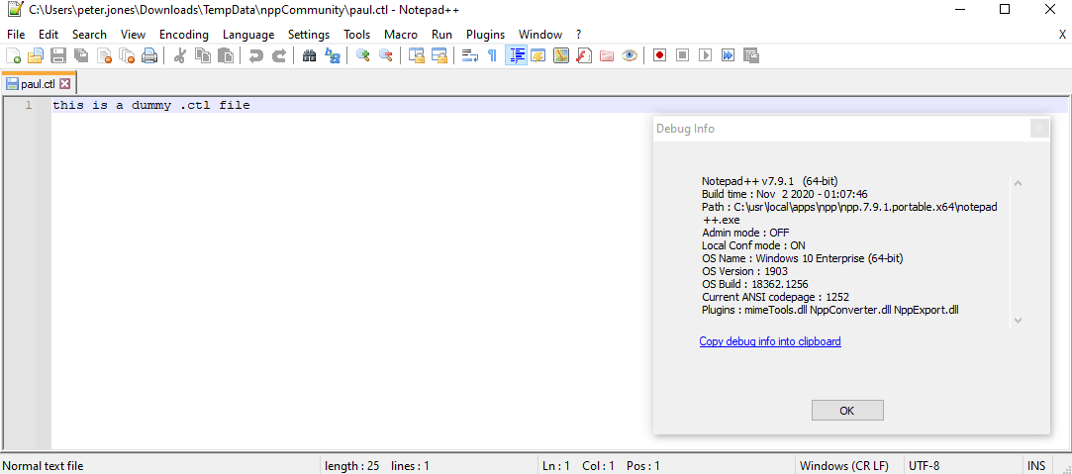Close the current document via toolbar icon
The height and width of the screenshot is (474, 1072).
coord(104,56)
